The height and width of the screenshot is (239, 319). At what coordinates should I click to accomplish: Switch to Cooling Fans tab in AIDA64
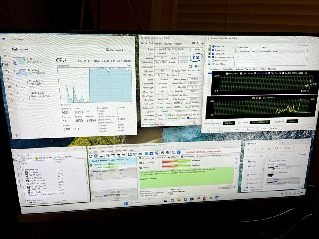click(x=228, y=69)
